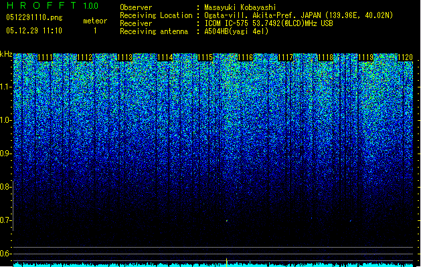Click the gray range bar on the frequency axis

coord(13,206)
